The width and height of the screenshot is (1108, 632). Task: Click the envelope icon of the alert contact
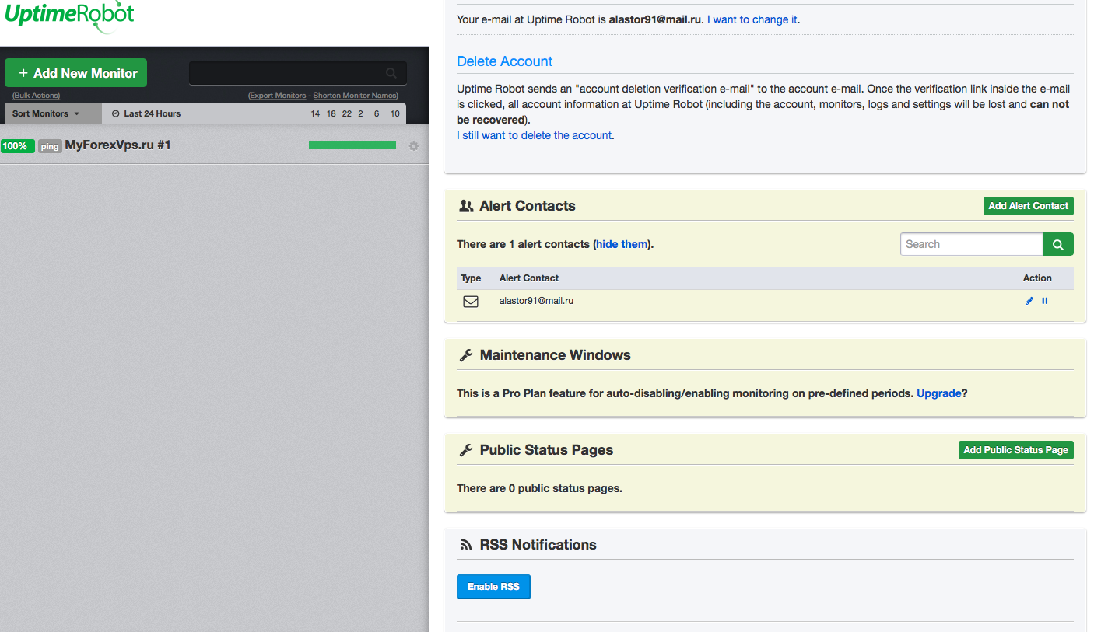471,302
